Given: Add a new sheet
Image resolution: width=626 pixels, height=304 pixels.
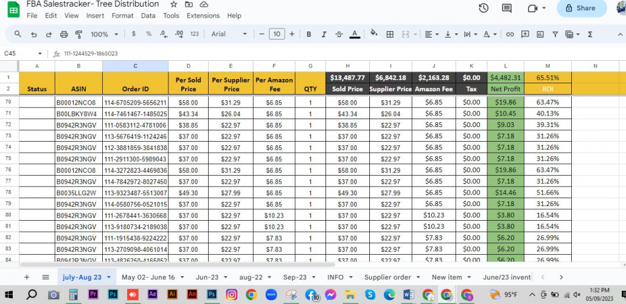Looking at the screenshot, I should coord(27,277).
